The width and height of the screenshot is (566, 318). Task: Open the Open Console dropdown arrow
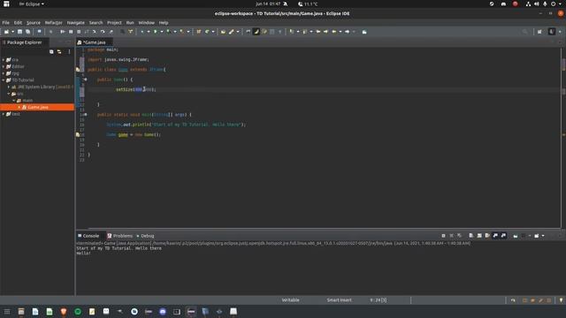point(543,236)
